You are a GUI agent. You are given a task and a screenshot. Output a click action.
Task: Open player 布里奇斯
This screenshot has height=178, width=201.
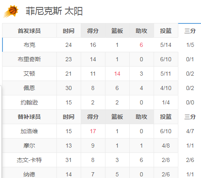[x=29, y=59]
